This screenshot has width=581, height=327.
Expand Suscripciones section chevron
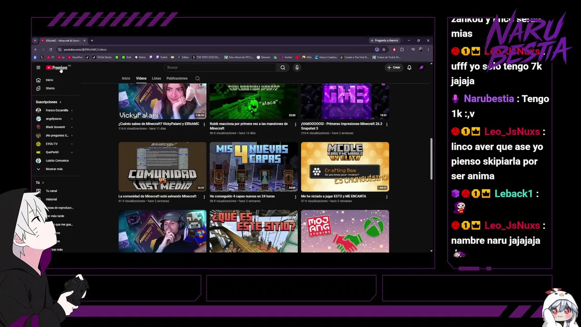coord(60,102)
